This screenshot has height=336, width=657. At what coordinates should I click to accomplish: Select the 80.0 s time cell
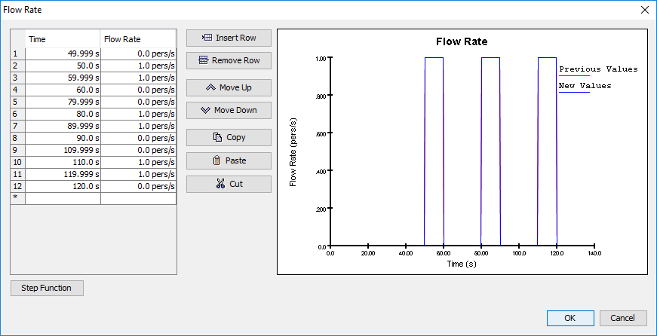[63, 114]
